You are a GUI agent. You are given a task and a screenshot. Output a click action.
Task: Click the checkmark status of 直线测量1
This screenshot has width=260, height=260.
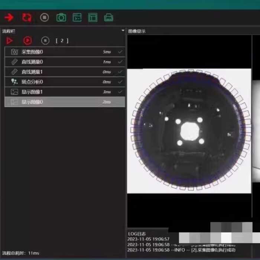pyautogui.click(x=120, y=72)
